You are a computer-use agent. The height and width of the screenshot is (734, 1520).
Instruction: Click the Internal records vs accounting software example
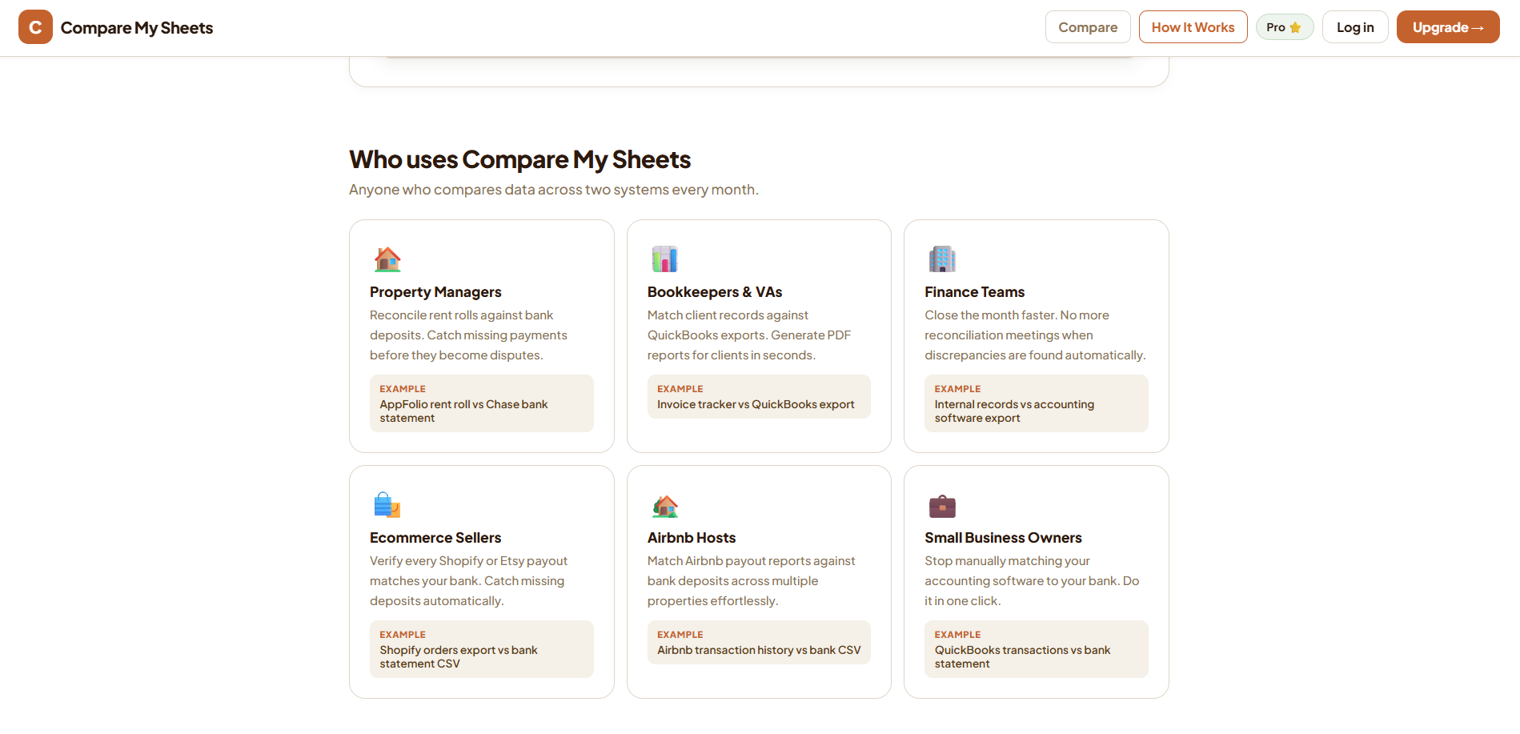tap(1037, 403)
